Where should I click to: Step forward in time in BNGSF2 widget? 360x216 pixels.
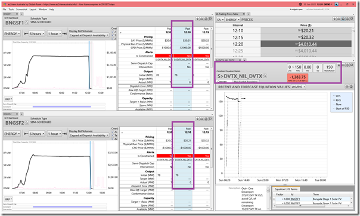coord(64,134)
